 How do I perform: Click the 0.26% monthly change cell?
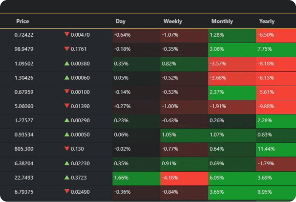click(232, 121)
